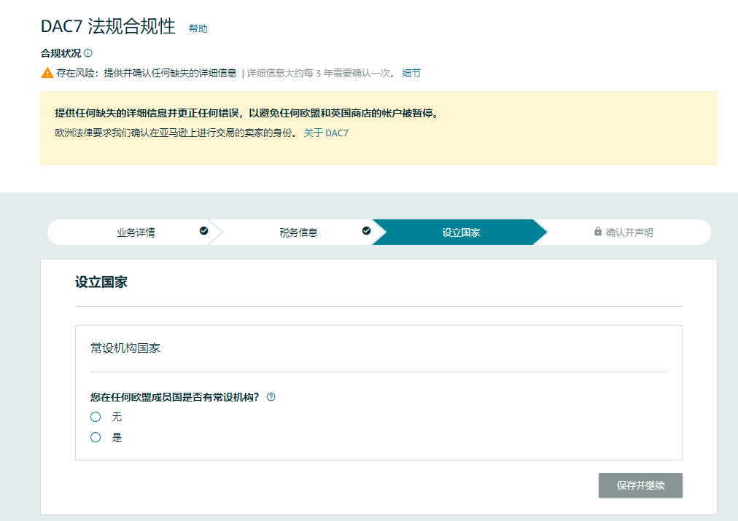Switch to the 税务信息 step
Image resolution: width=738 pixels, height=521 pixels.
tap(298, 232)
